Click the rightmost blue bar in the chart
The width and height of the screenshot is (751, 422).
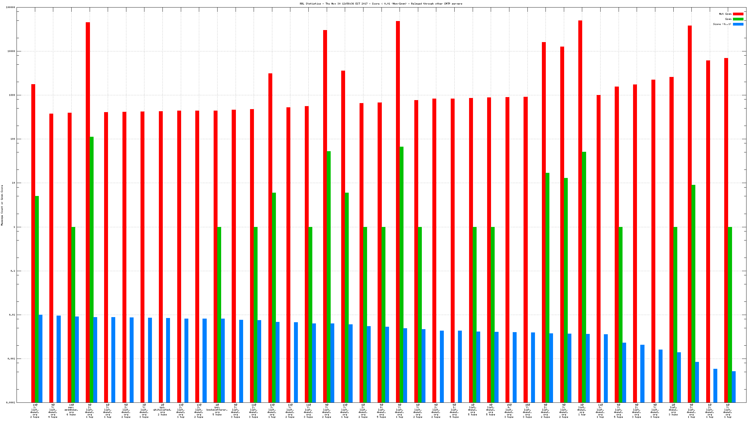(734, 387)
